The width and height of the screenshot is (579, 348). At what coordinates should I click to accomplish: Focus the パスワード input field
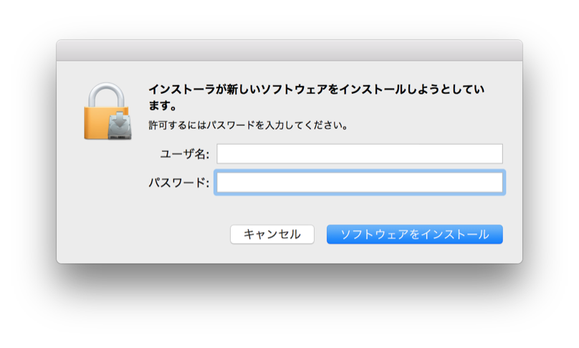(359, 183)
